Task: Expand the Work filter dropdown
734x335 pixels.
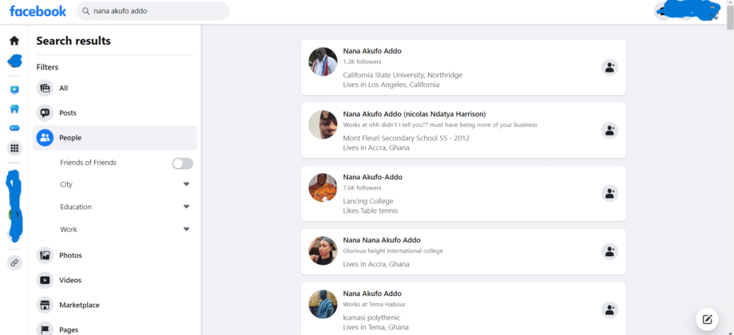Action: [186, 230]
